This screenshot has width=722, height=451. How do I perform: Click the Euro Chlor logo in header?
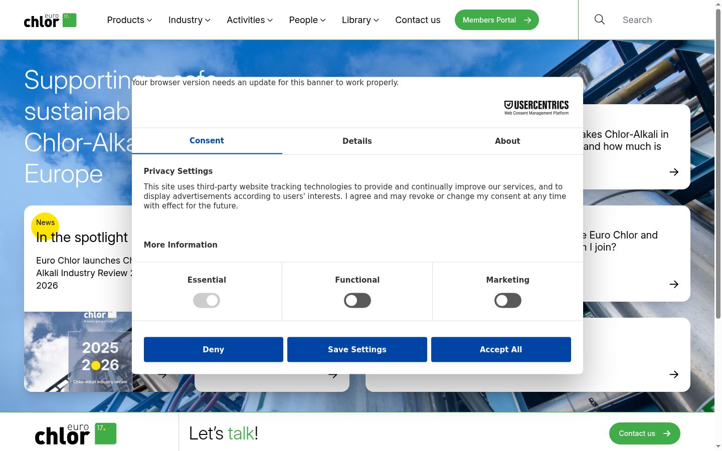[50, 20]
